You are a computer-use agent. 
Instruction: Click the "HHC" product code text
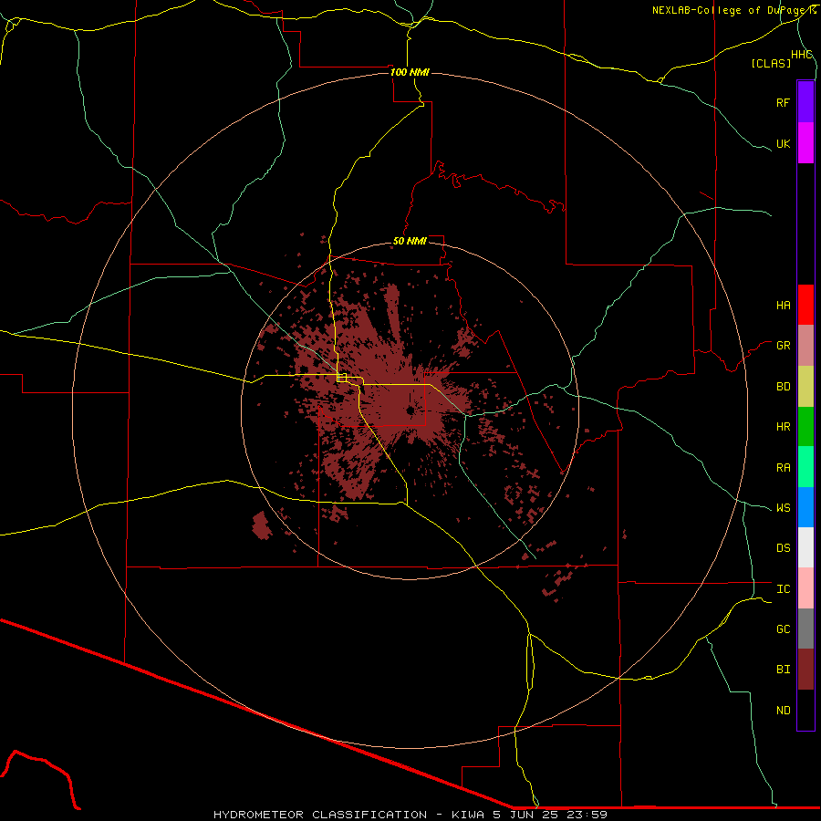click(x=801, y=55)
